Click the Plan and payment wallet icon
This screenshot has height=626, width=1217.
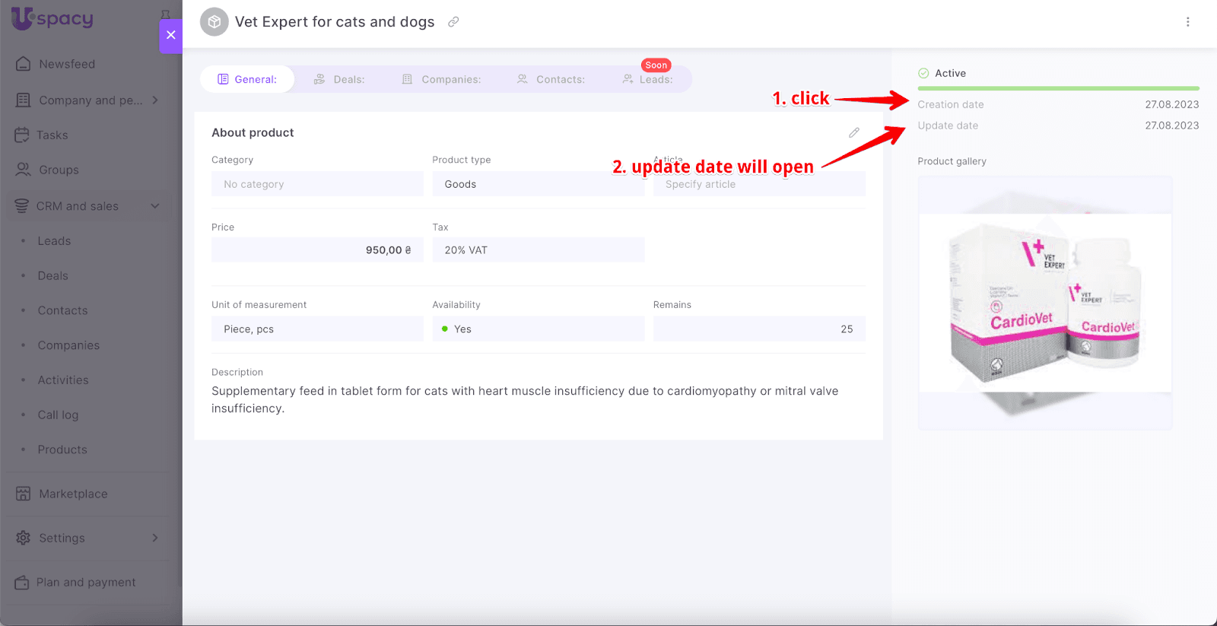[22, 582]
